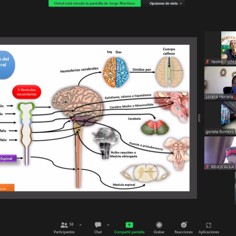Click the cerebellum image on the slide

pyautogui.click(x=155, y=127)
